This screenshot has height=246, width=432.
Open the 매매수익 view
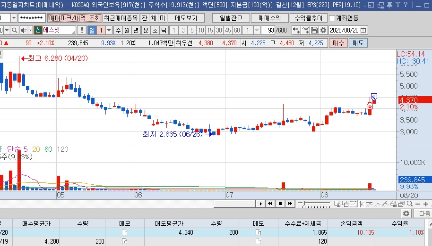tap(270, 18)
